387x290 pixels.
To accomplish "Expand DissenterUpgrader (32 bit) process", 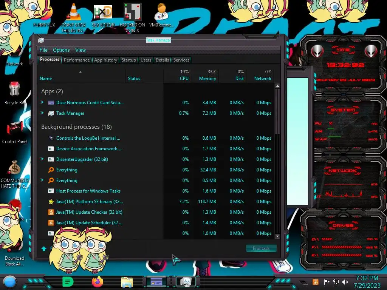I will click(42, 159).
